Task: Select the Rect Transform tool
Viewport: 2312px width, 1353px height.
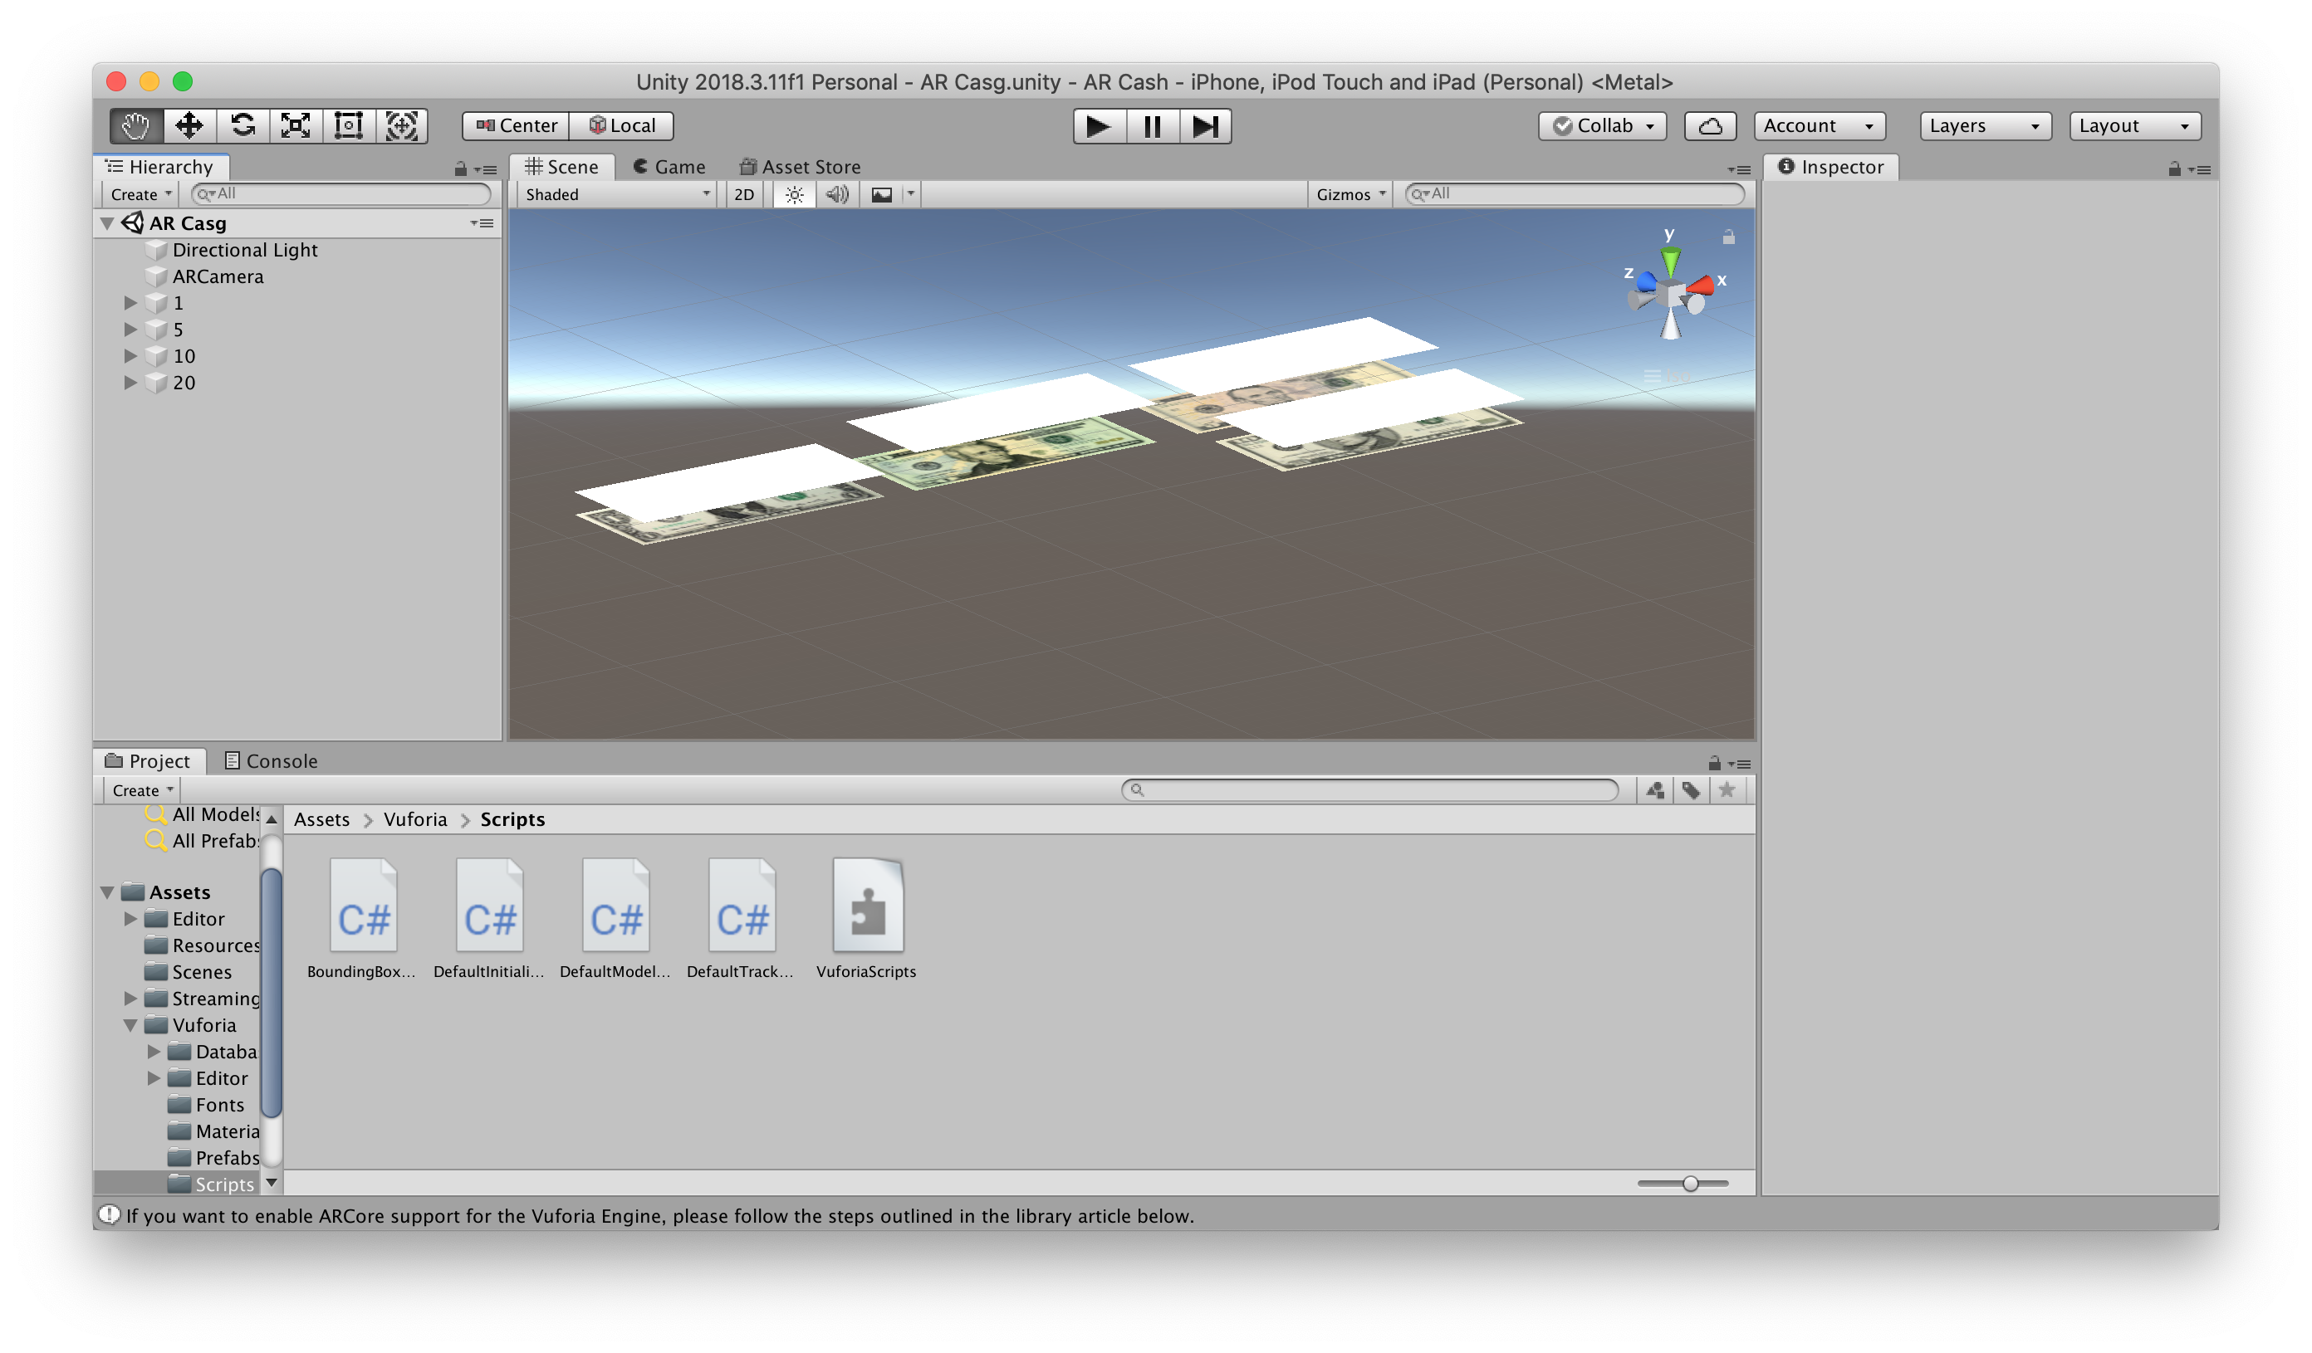Action: [x=349, y=125]
